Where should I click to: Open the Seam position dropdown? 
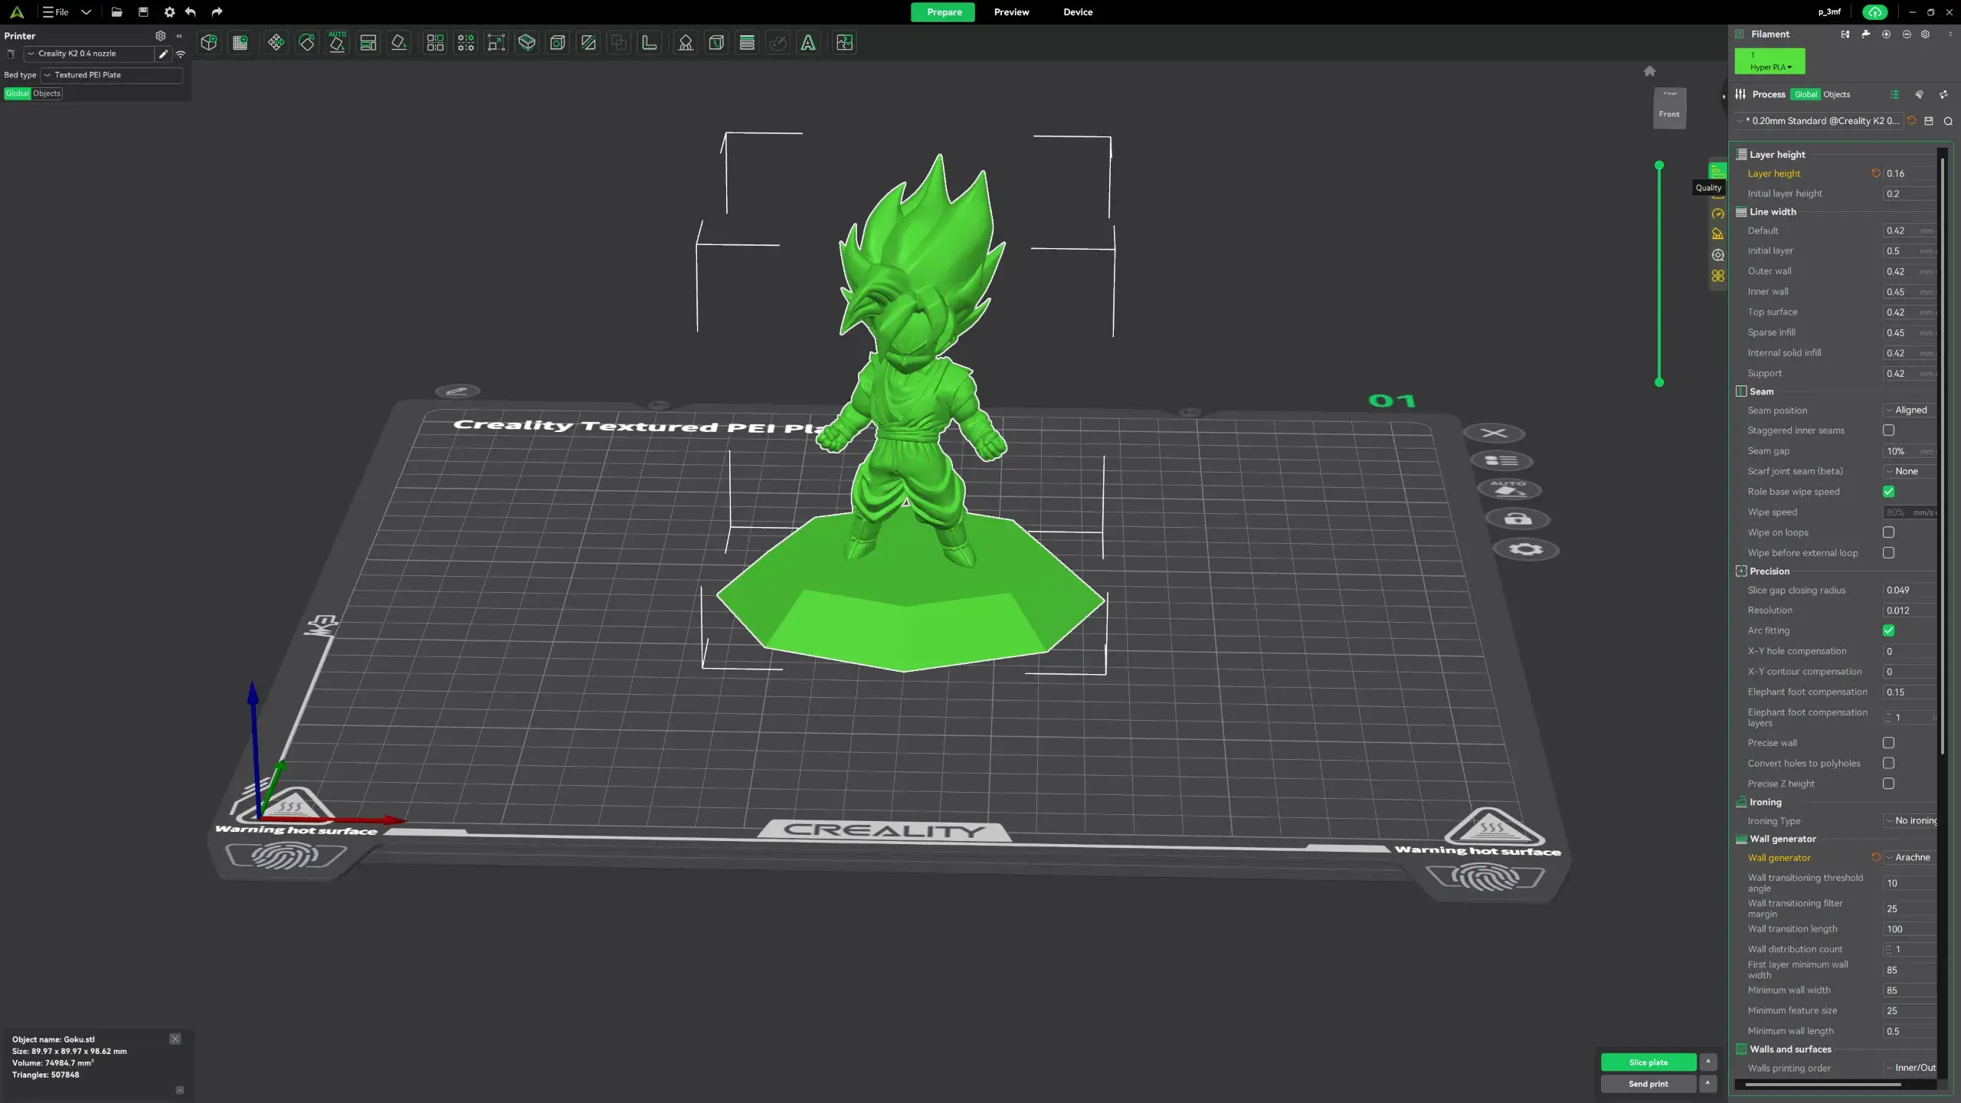1910,410
